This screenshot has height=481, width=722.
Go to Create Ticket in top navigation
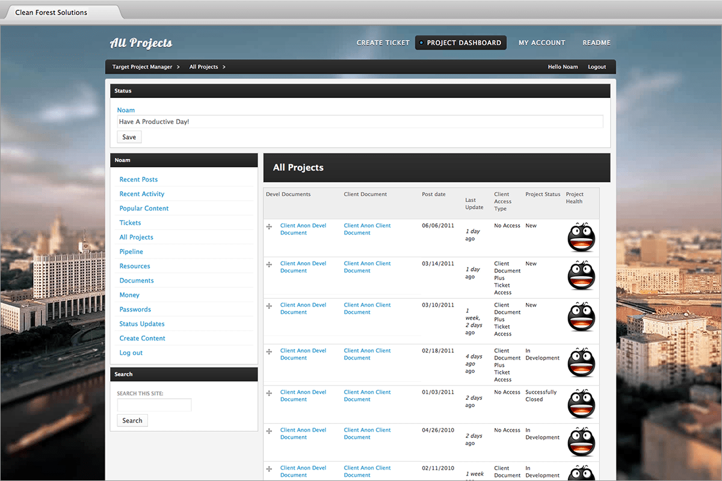click(x=383, y=43)
